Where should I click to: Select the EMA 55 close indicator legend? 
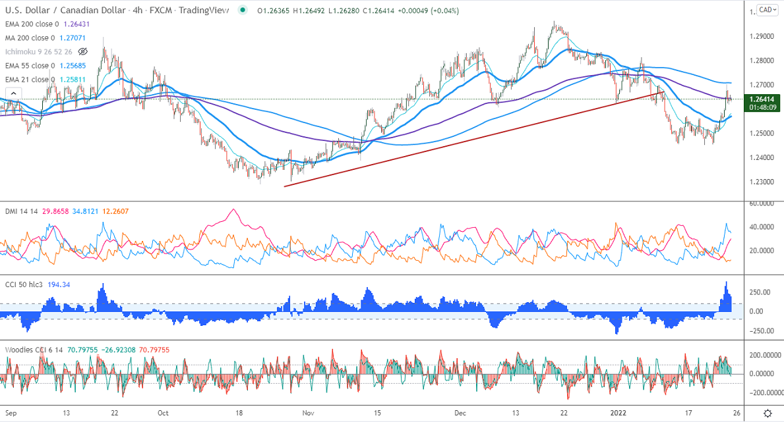point(30,65)
